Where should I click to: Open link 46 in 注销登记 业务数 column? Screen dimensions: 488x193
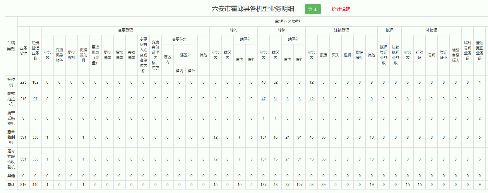(x=311, y=159)
